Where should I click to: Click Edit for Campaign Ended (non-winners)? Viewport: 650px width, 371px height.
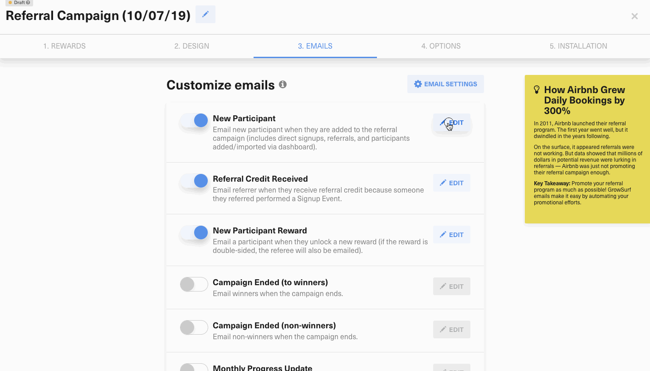(452, 330)
